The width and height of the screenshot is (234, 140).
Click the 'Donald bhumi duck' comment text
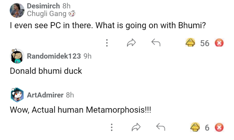tap(46, 71)
